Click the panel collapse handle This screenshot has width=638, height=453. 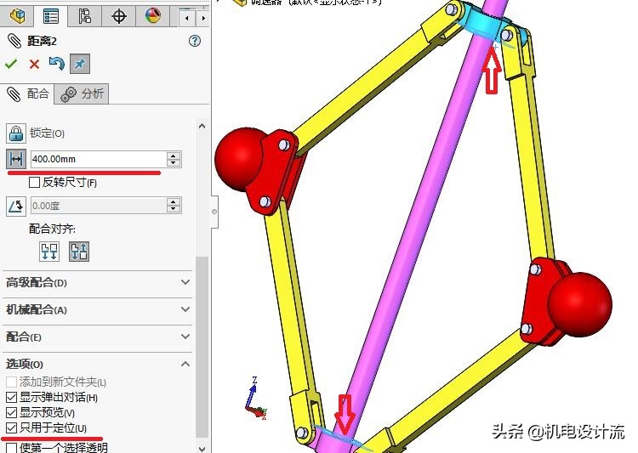(214, 212)
